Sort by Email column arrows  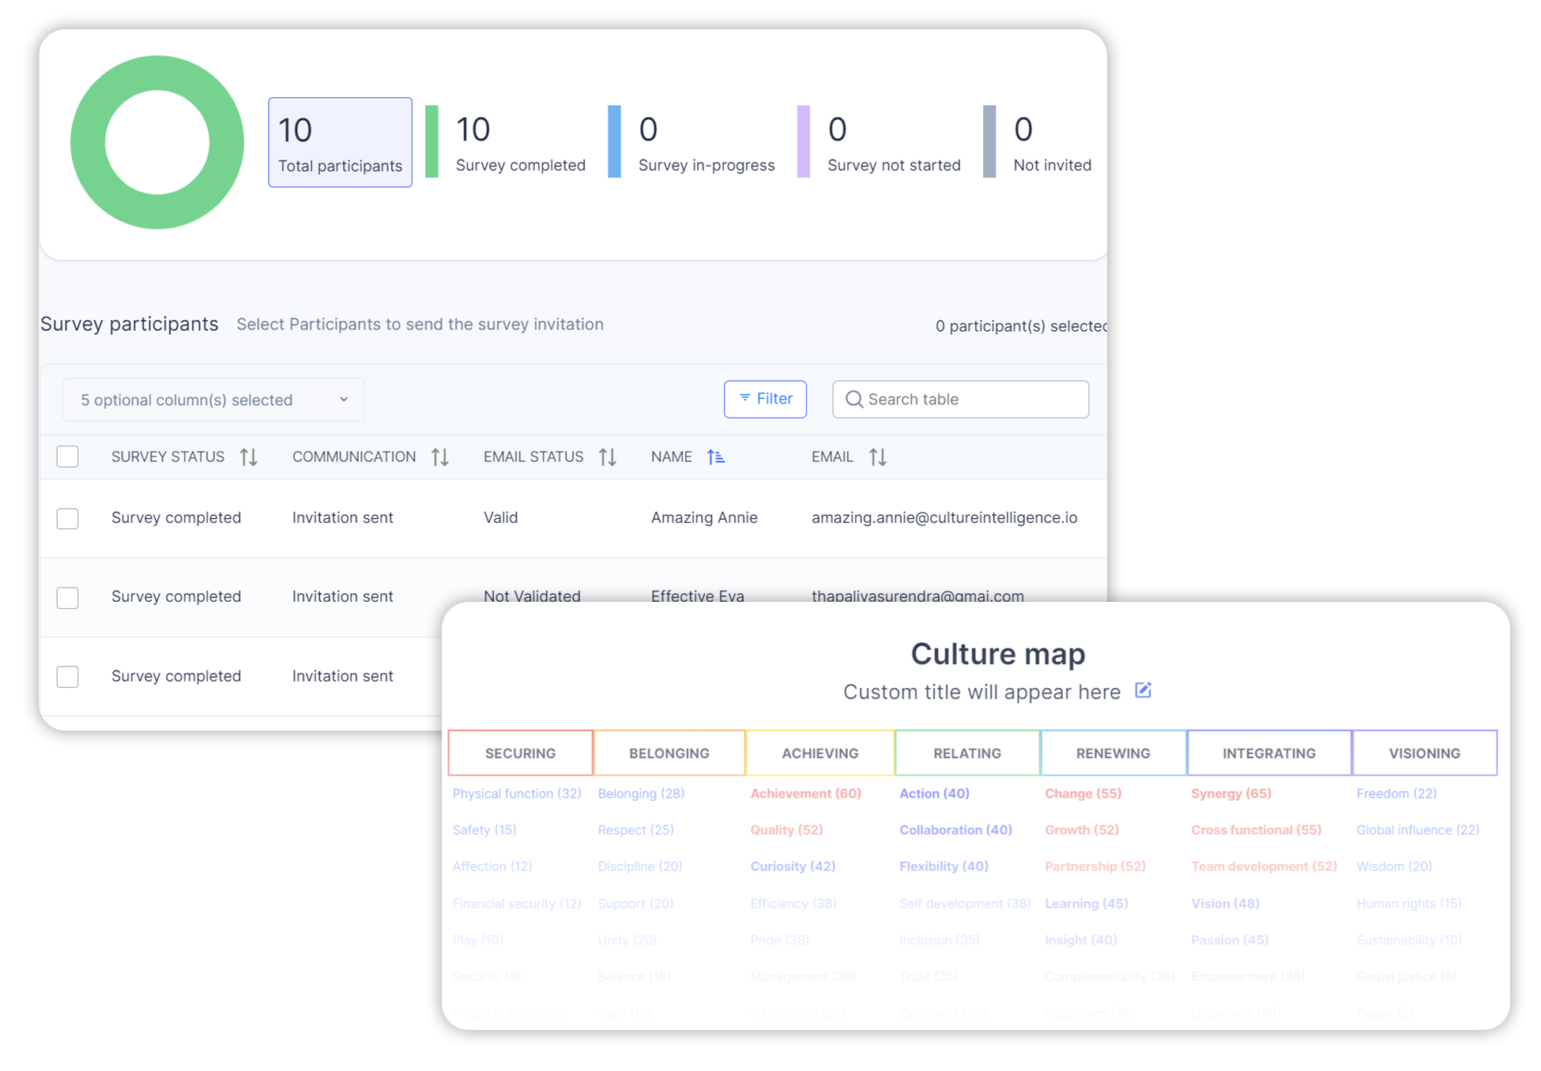pyautogui.click(x=878, y=457)
